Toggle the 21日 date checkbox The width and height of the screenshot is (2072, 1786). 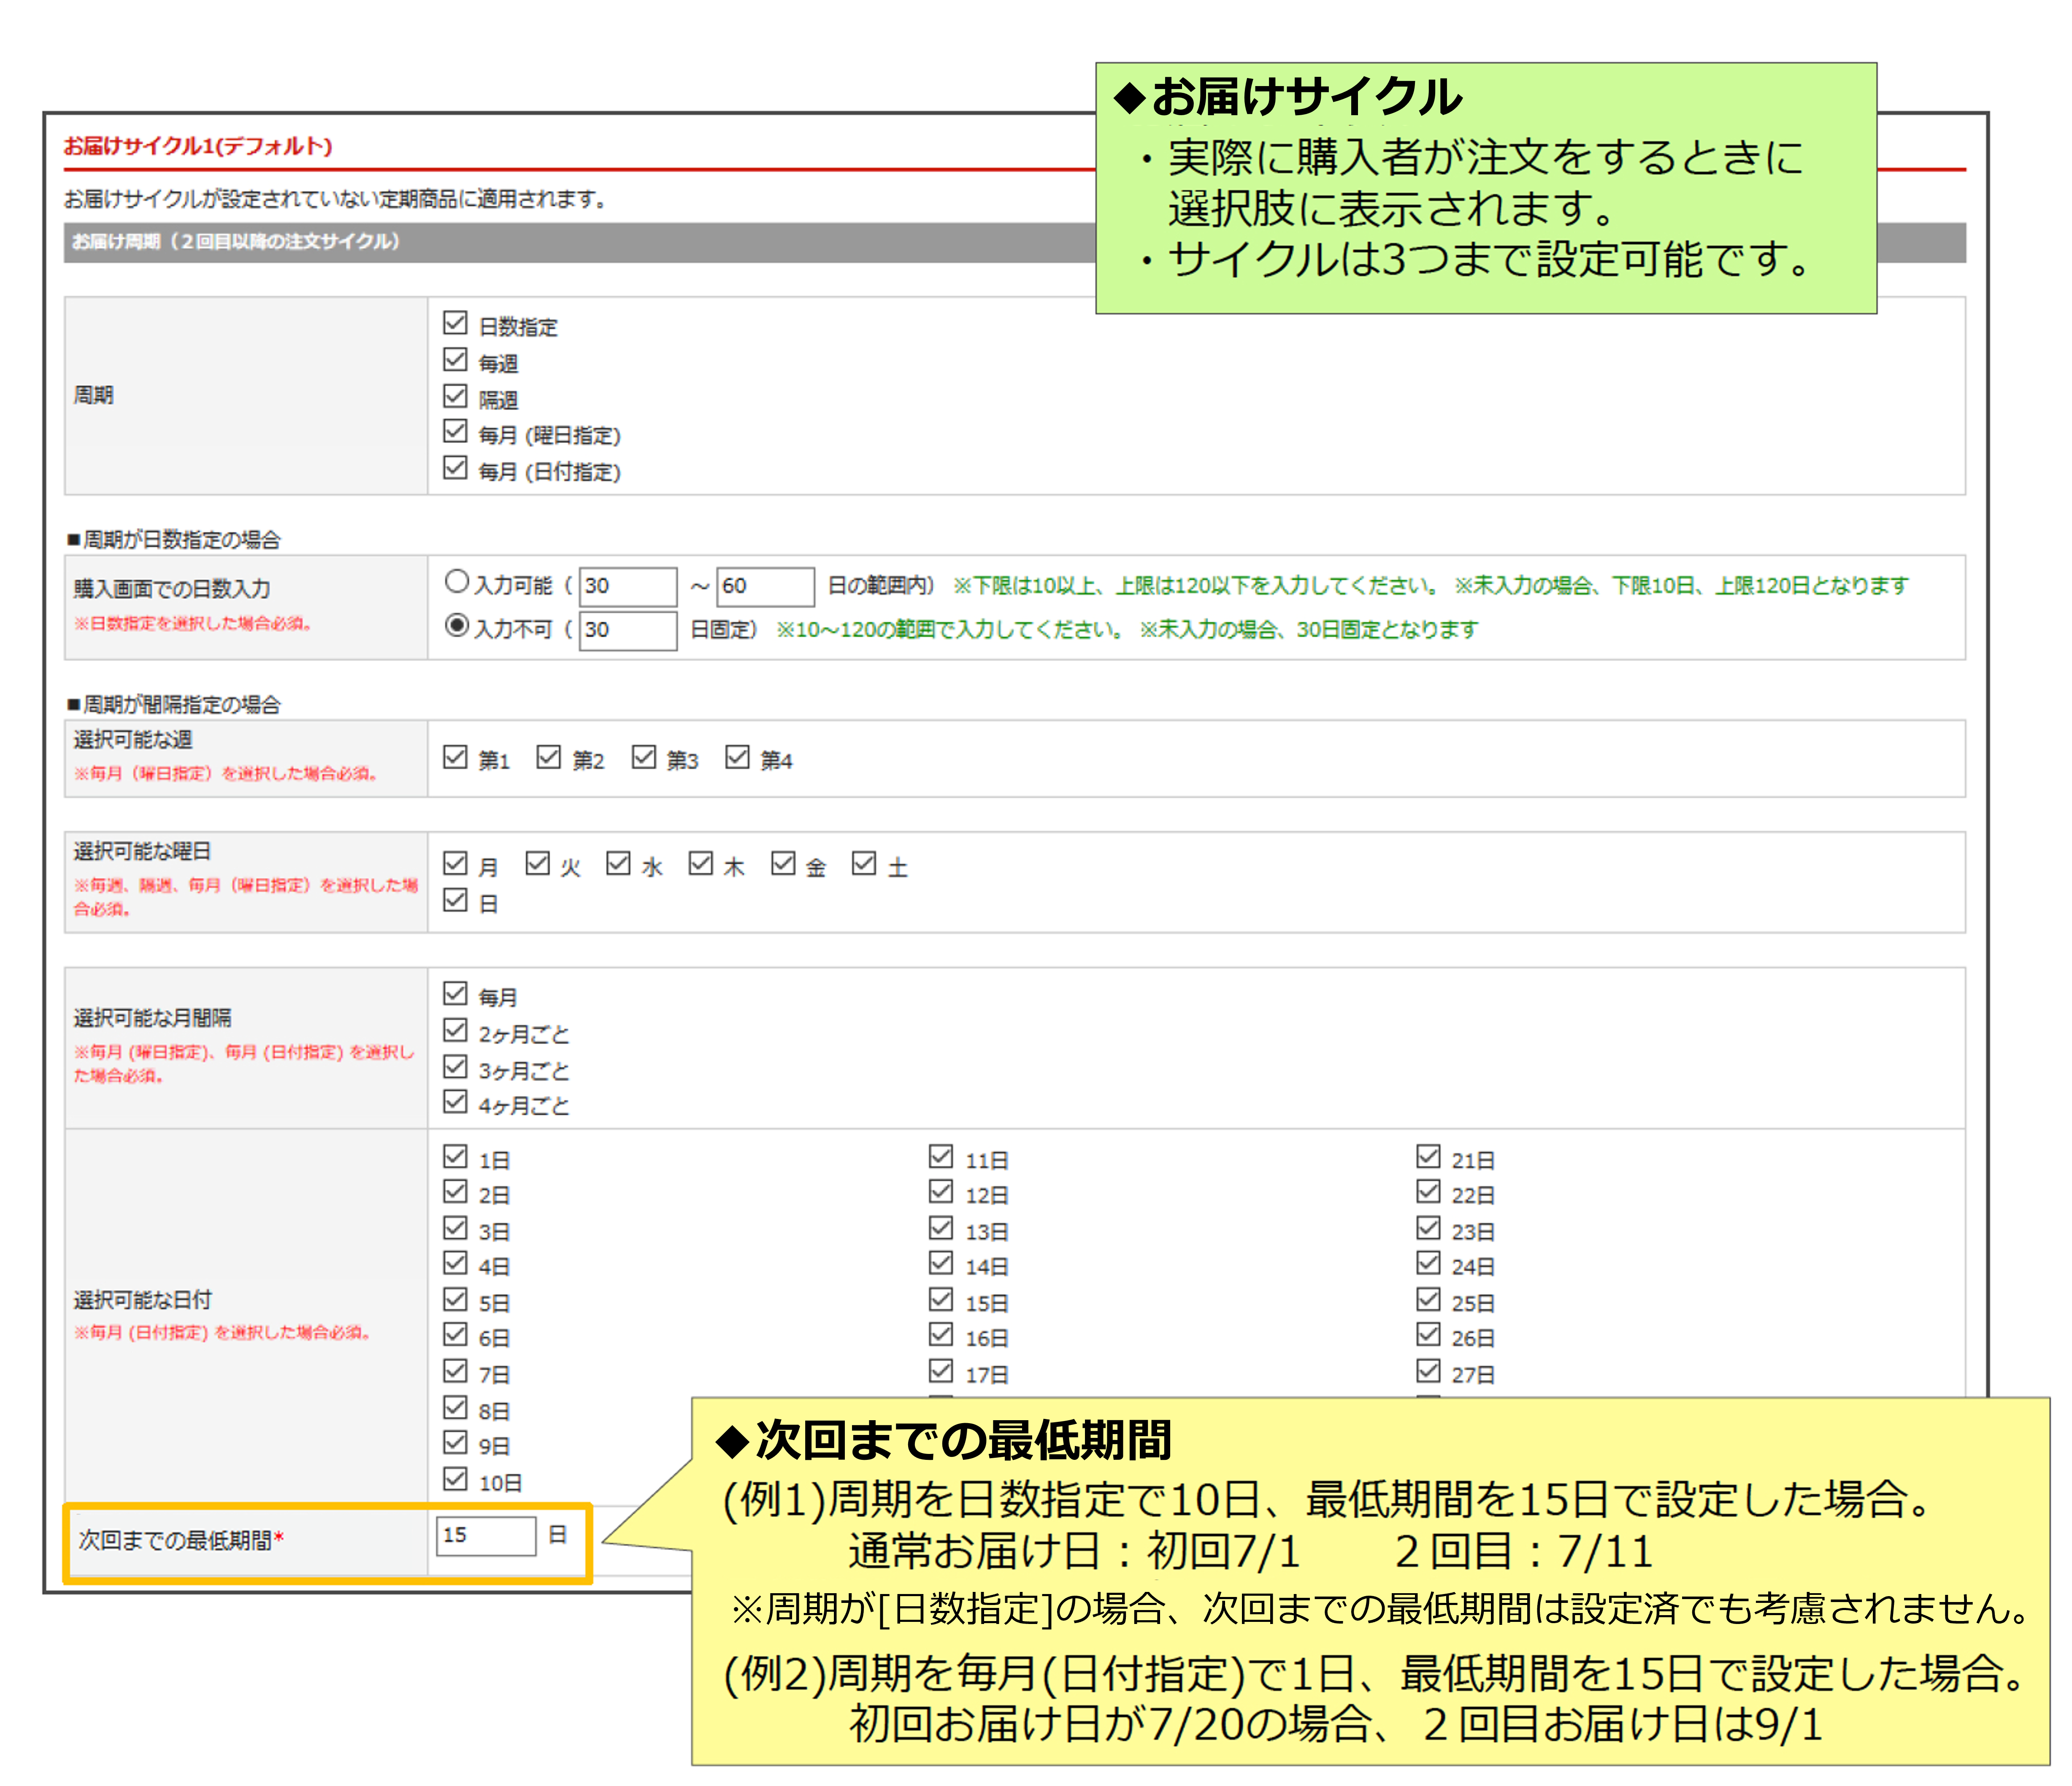click(x=1428, y=1157)
